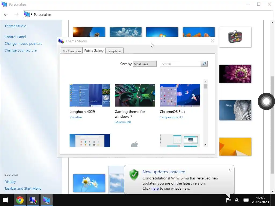Open Chrome from the taskbar
The image size is (275, 206).
coord(20,200)
